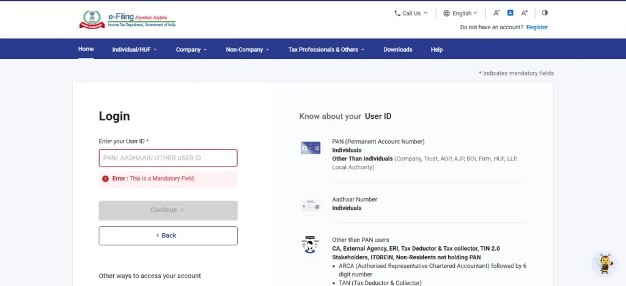
Task: Click the 'Error : This is a Mandatory Field.' message
Action: (x=168, y=179)
